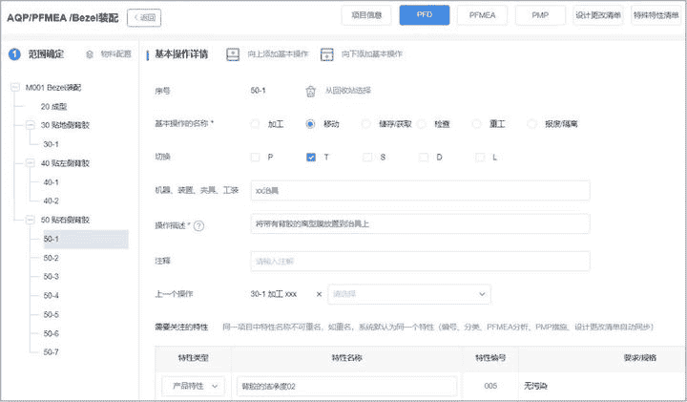Select tree item 50-4
Viewport: 687px width, 402px height.
coord(51,296)
